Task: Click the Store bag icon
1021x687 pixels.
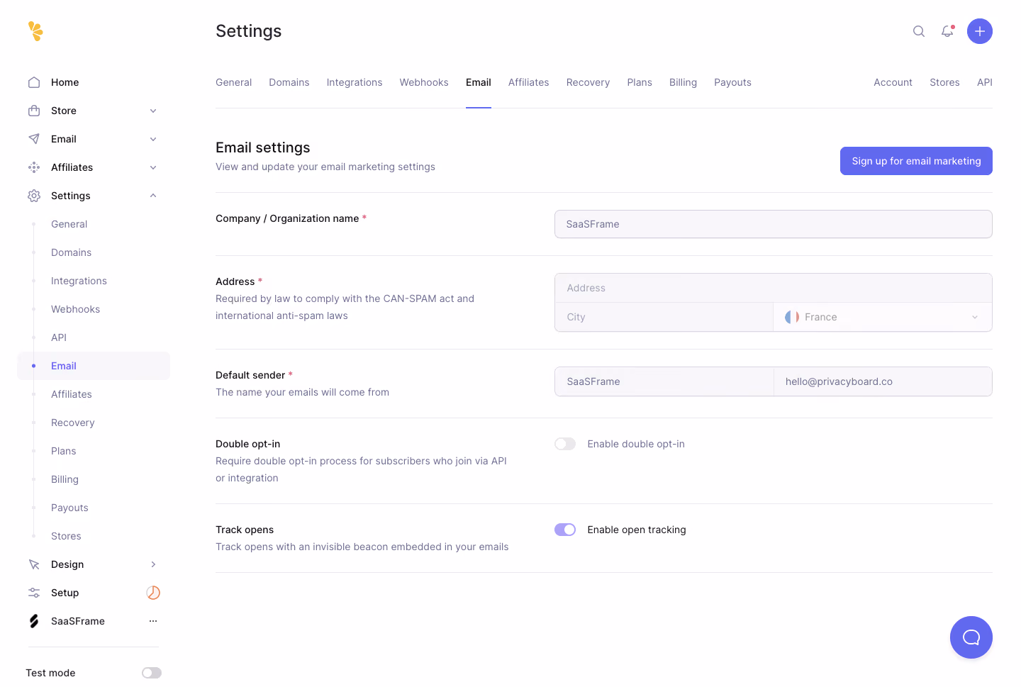Action: (x=34, y=111)
